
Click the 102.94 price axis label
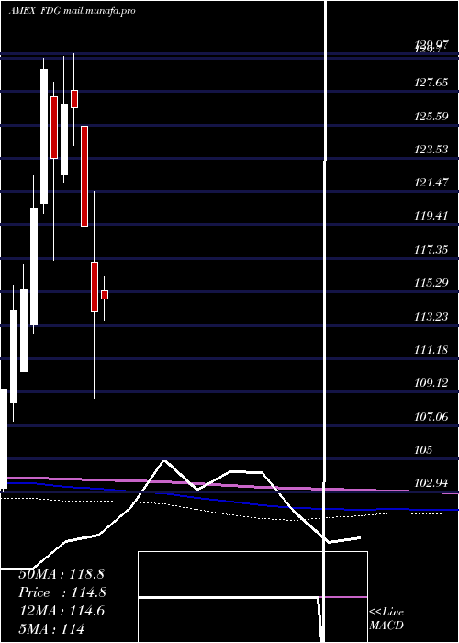coord(431,482)
